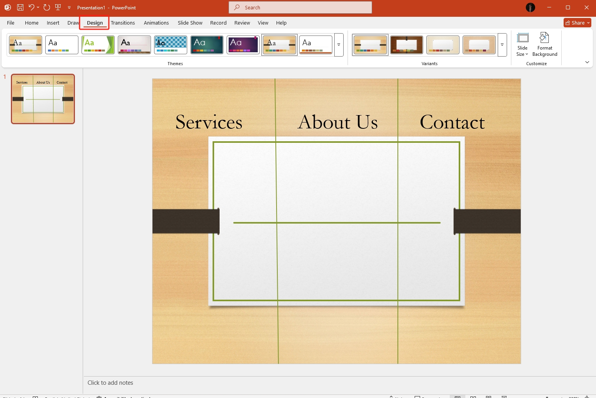
Task: Switch to the Insert tab
Action: click(x=53, y=23)
